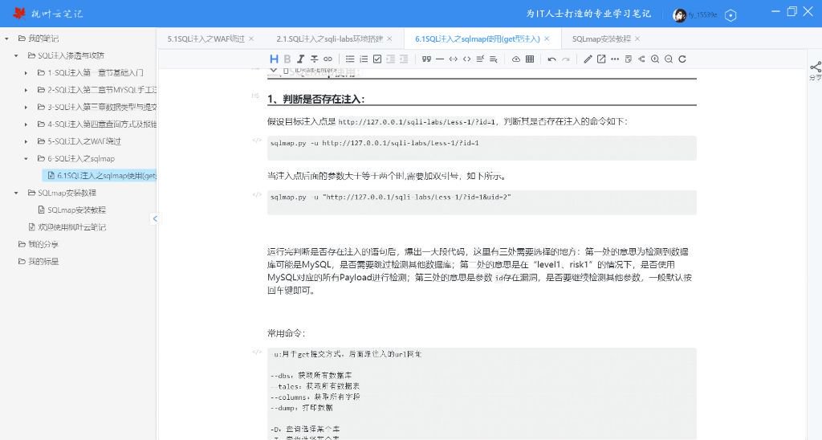The image size is (822, 440).
Task: Switch to the SQLmap安装教程 tab
Action: 601,39
